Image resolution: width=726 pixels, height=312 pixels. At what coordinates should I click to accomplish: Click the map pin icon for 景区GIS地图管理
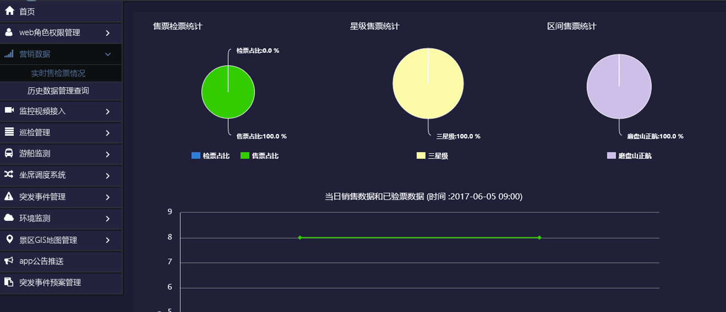[x=9, y=239]
